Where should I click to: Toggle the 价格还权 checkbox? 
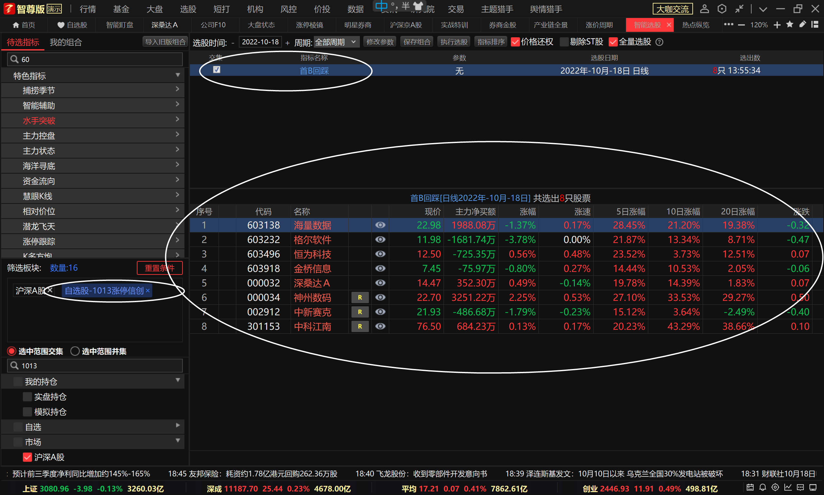pos(515,42)
